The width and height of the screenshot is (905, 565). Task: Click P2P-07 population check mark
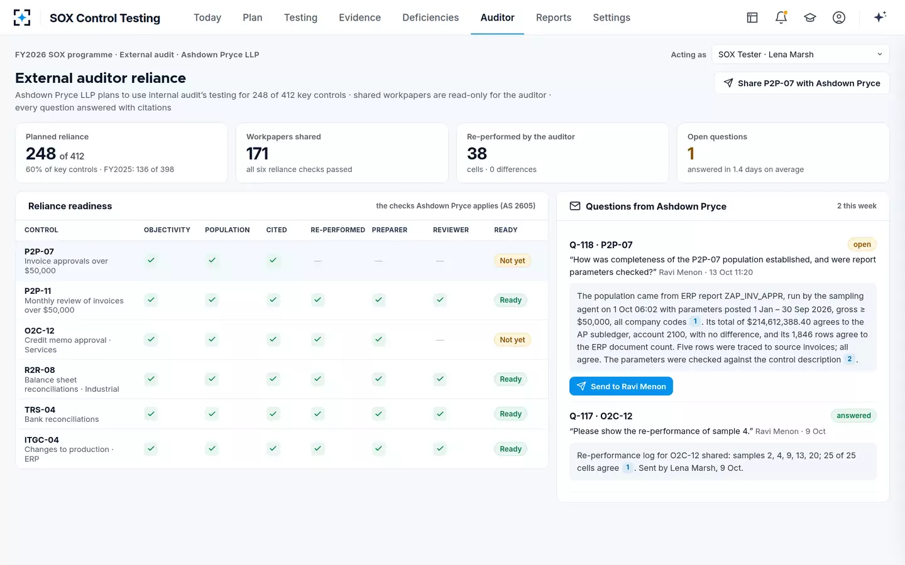pos(212,260)
